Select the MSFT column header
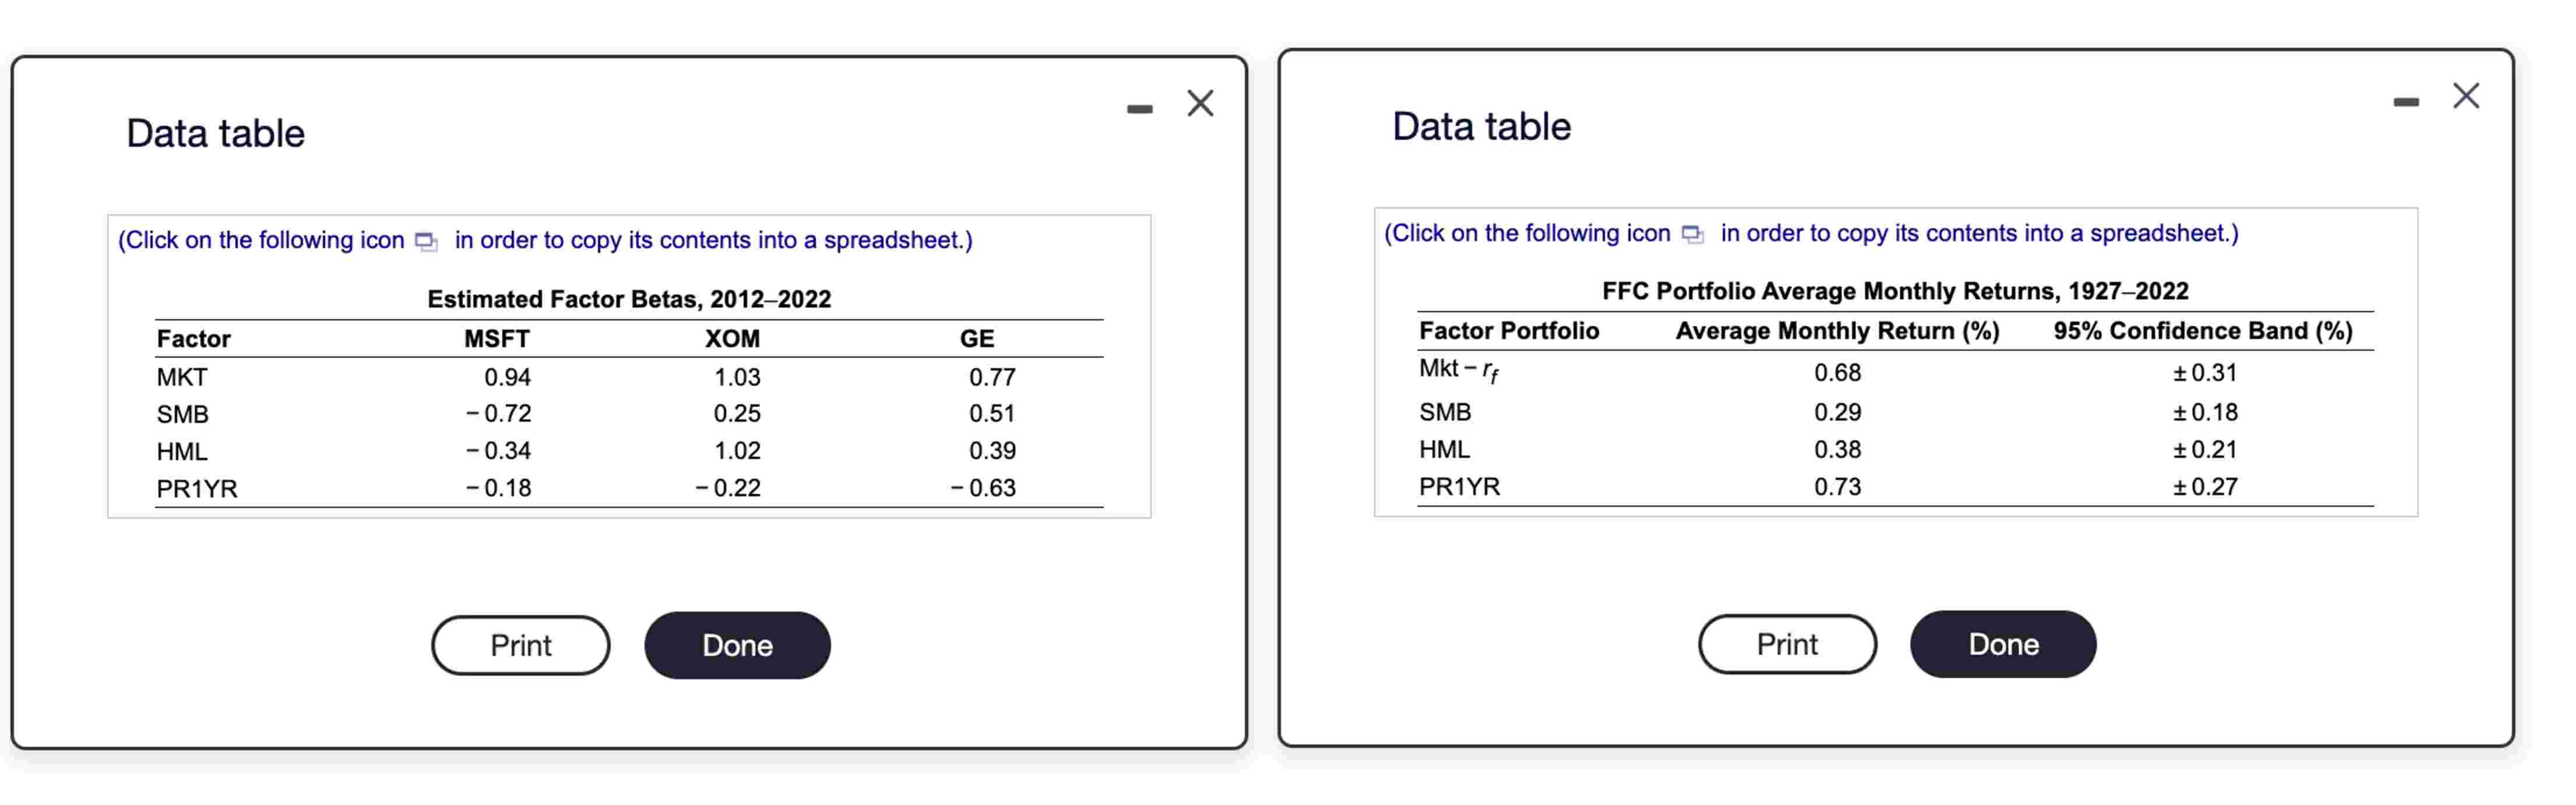This screenshot has width=2576, height=805. pos(495,339)
